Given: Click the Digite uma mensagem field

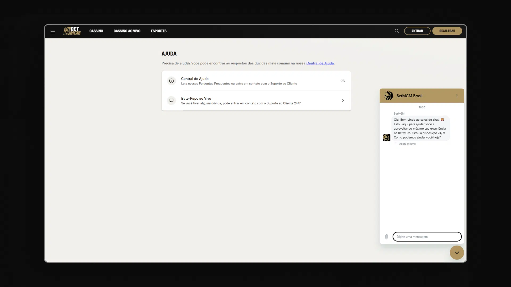Looking at the screenshot, I should click(427, 237).
